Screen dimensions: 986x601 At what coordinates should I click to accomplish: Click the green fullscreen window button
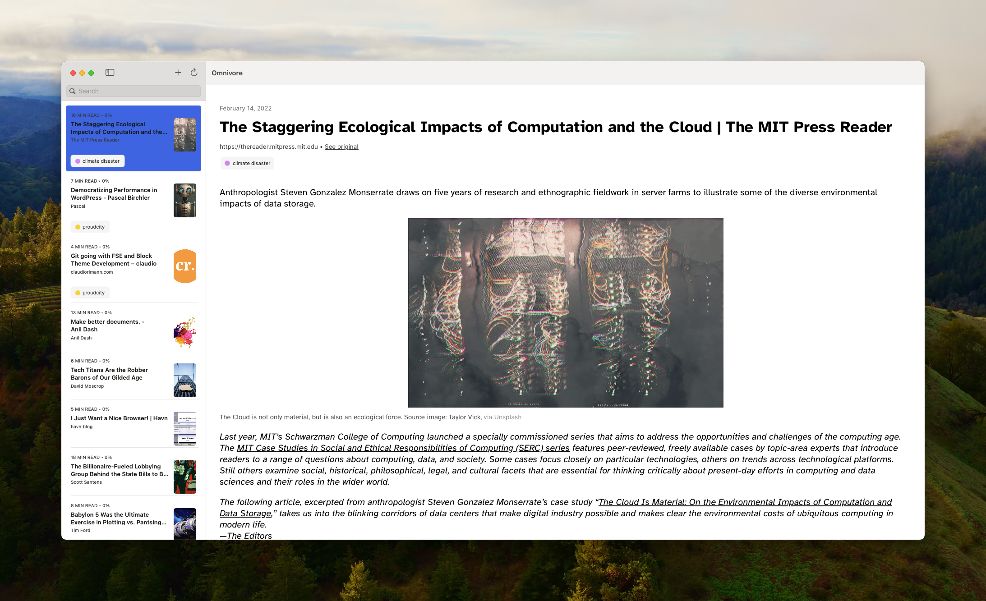click(91, 73)
